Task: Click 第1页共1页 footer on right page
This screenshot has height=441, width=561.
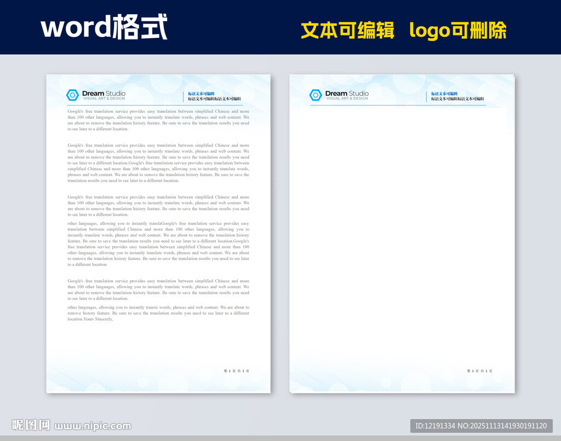Action: click(481, 370)
